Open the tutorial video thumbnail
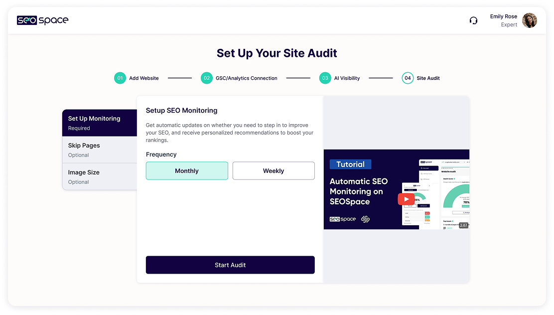 point(397,189)
